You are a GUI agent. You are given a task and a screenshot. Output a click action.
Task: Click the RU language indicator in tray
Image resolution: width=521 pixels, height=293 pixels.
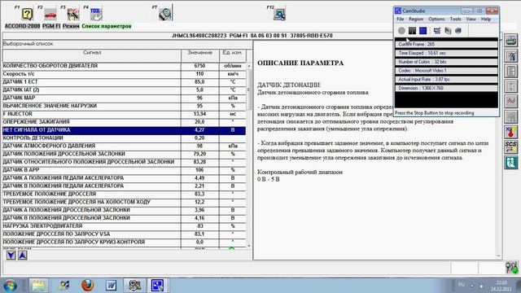462,284
